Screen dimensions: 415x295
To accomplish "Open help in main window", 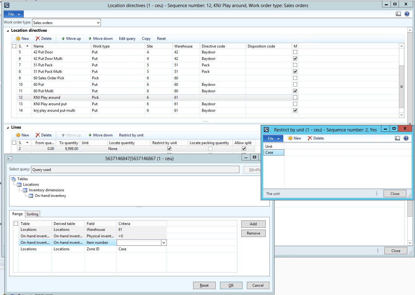I will tap(407, 14).
